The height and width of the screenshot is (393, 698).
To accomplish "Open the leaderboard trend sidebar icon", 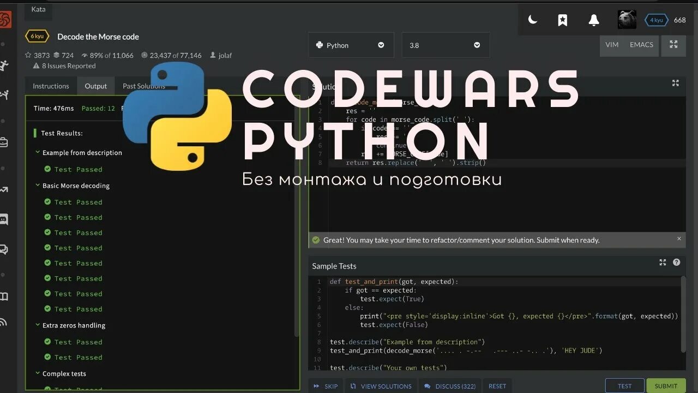I will pyautogui.click(x=4, y=190).
